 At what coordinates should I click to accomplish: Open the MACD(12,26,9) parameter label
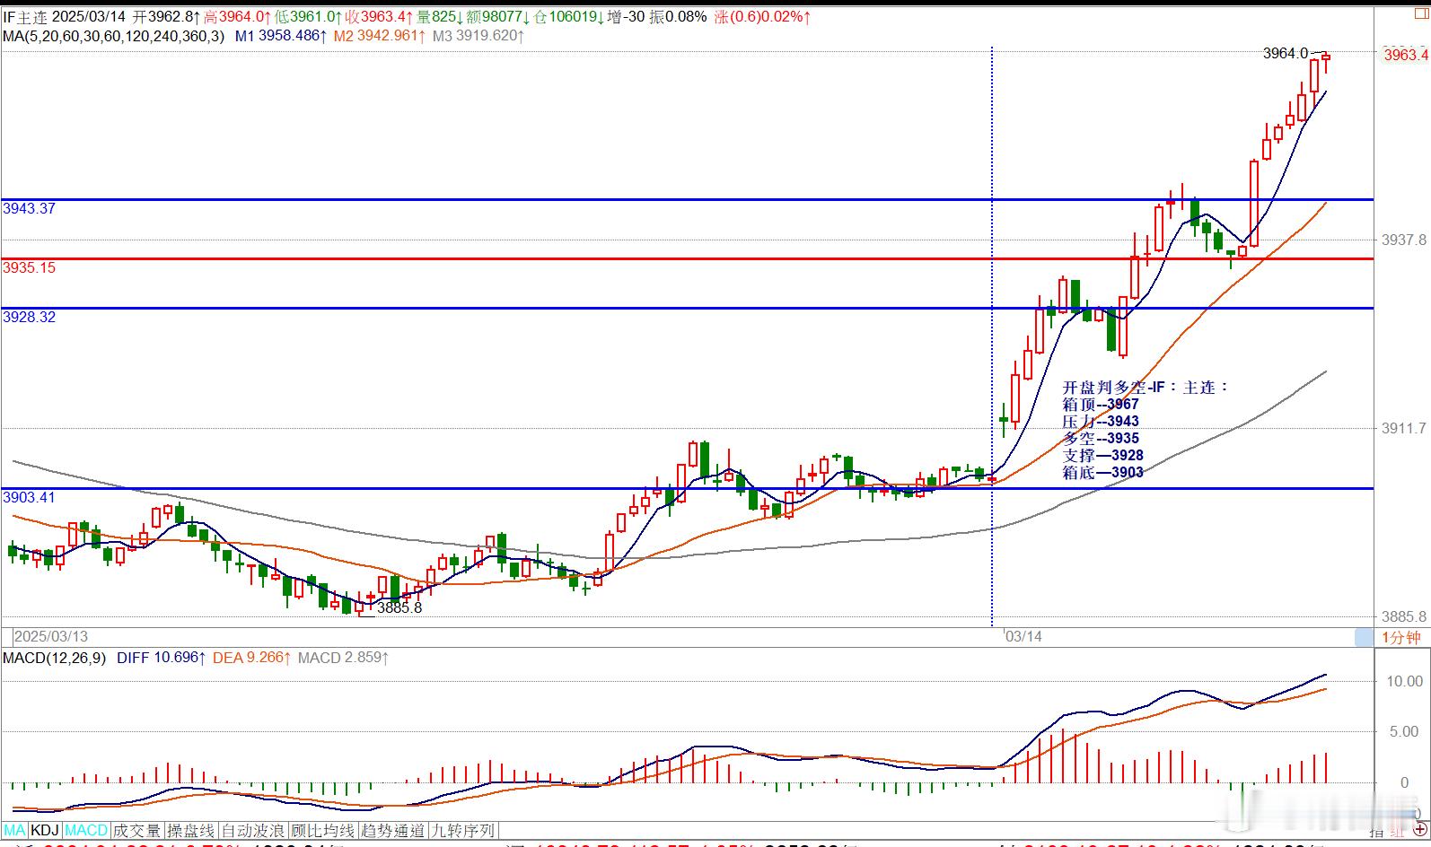[54, 658]
